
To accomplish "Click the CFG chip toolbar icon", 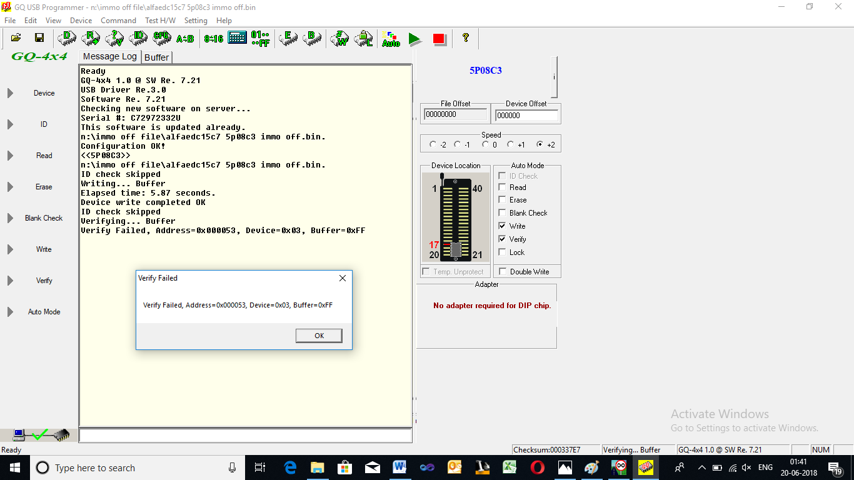I will tap(162, 39).
